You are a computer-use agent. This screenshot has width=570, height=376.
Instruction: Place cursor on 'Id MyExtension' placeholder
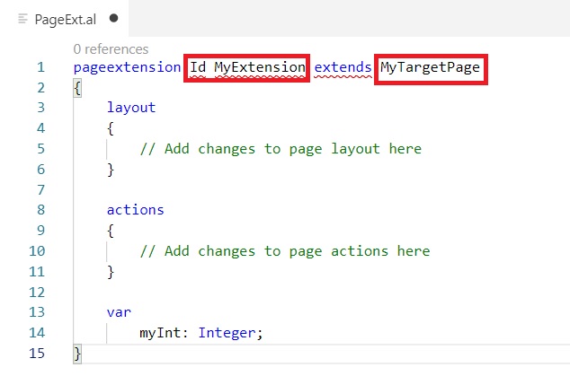pyautogui.click(x=247, y=67)
